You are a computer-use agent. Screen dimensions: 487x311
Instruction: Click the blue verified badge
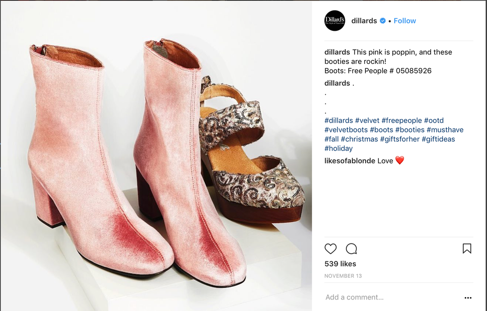(x=383, y=21)
